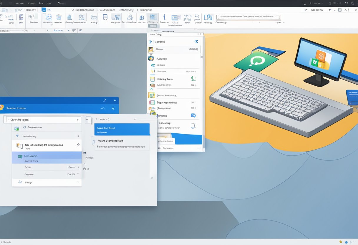Screen dimensions: 358x245
Task: Toggle the round dark indicator beside highlighted row
Action: (84, 153)
